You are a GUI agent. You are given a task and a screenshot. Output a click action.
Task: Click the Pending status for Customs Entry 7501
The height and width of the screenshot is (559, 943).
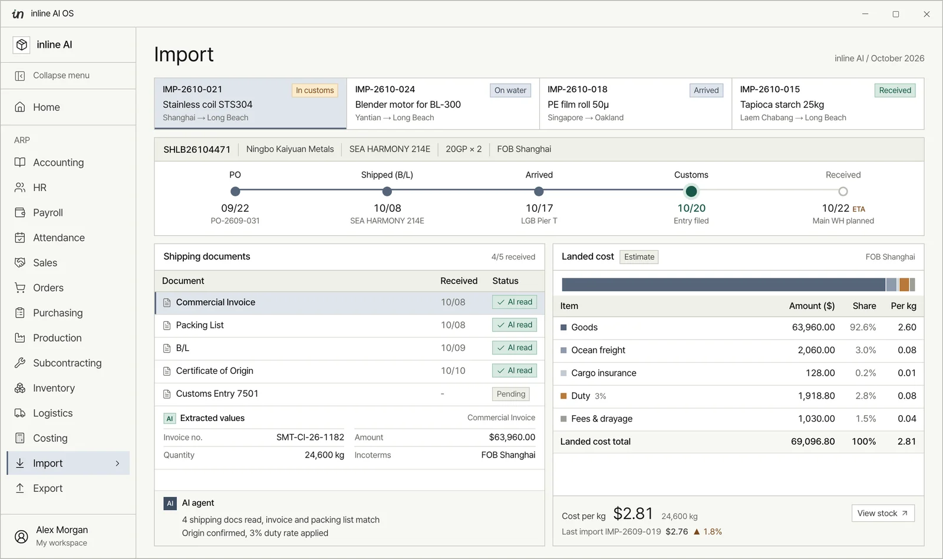click(511, 394)
